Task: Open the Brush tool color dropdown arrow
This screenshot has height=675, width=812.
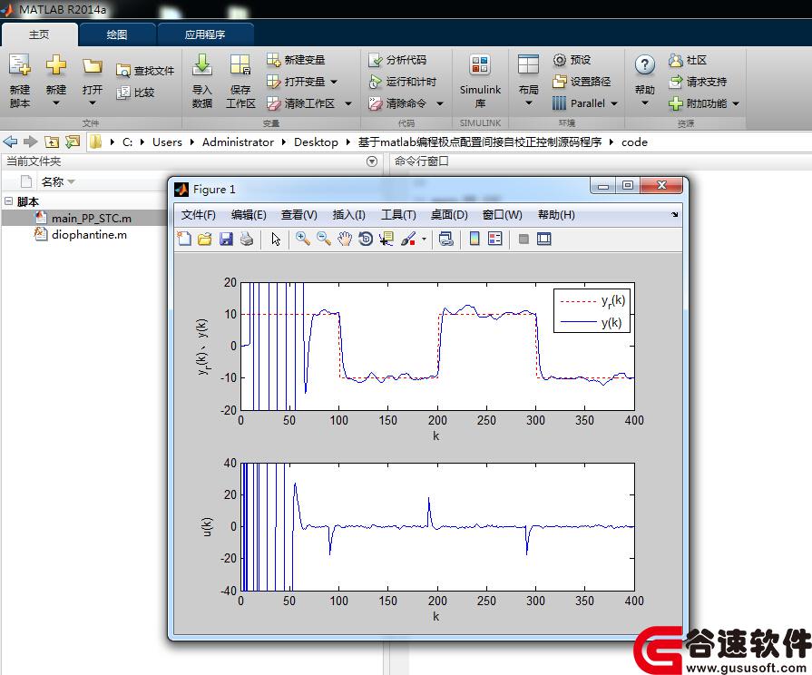Action: 424,240
